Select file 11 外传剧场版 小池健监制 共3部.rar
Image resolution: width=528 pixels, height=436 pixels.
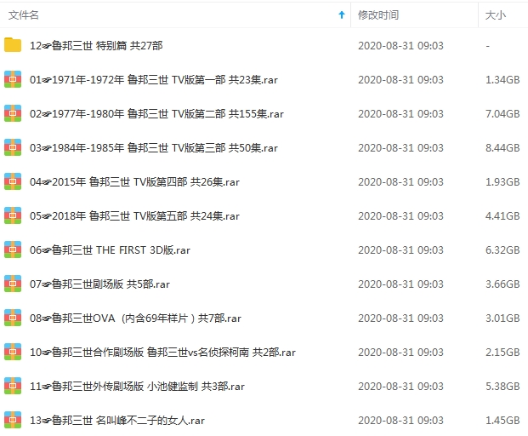coord(137,386)
